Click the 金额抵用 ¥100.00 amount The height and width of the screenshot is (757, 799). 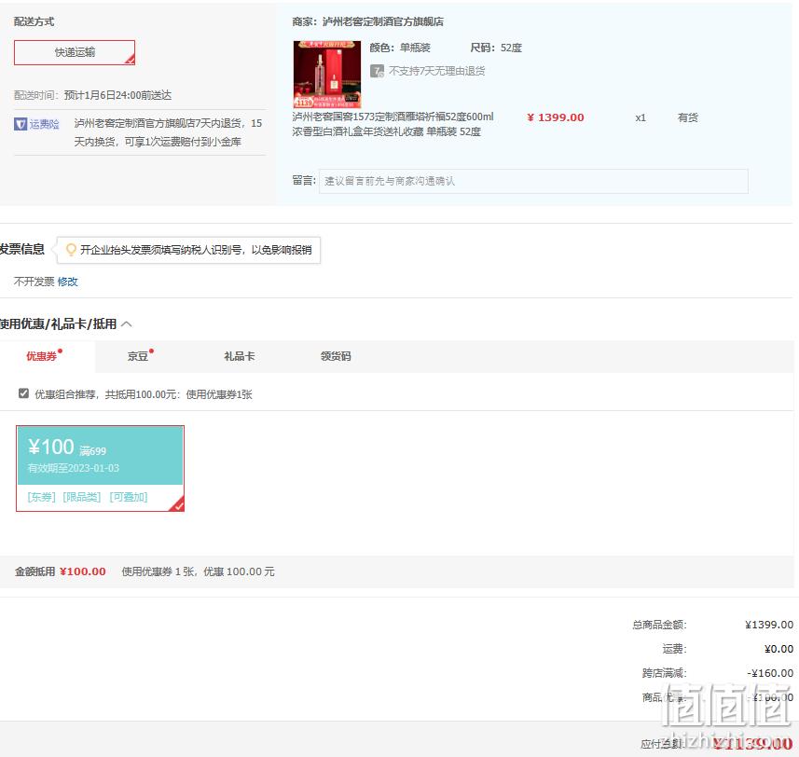point(83,571)
